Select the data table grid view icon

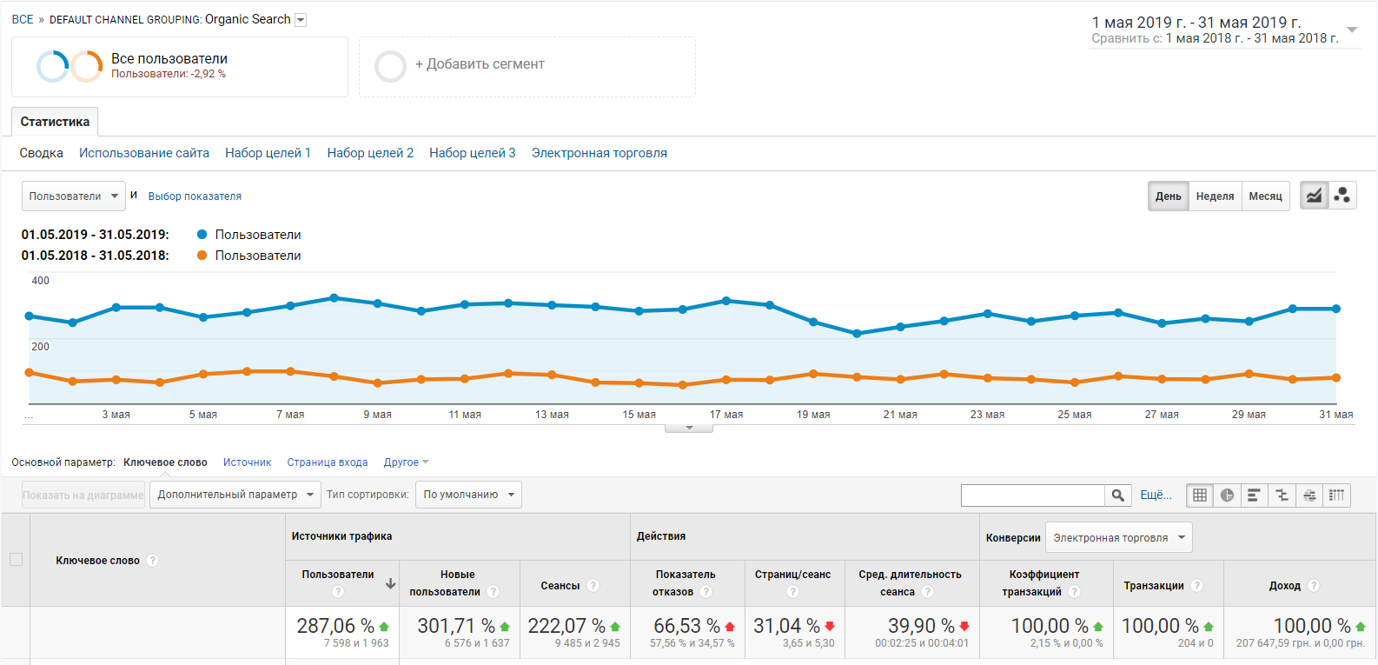tap(1200, 495)
